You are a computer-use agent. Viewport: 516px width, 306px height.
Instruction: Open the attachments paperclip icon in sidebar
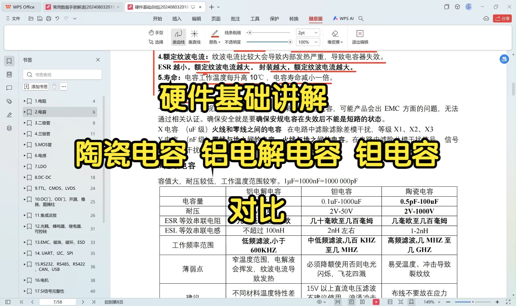click(9, 101)
